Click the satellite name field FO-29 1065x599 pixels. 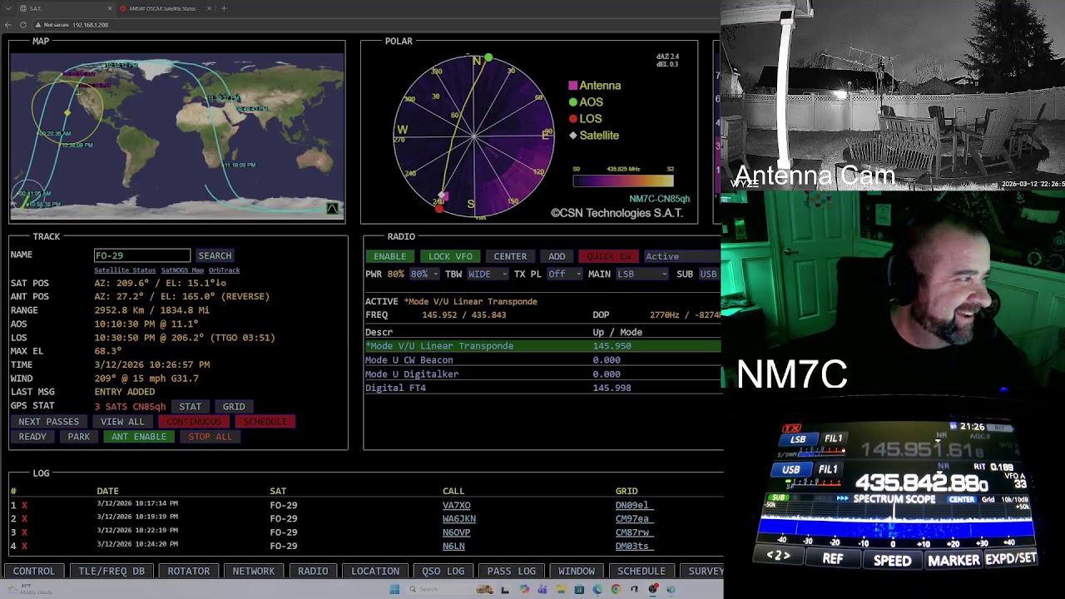[142, 255]
